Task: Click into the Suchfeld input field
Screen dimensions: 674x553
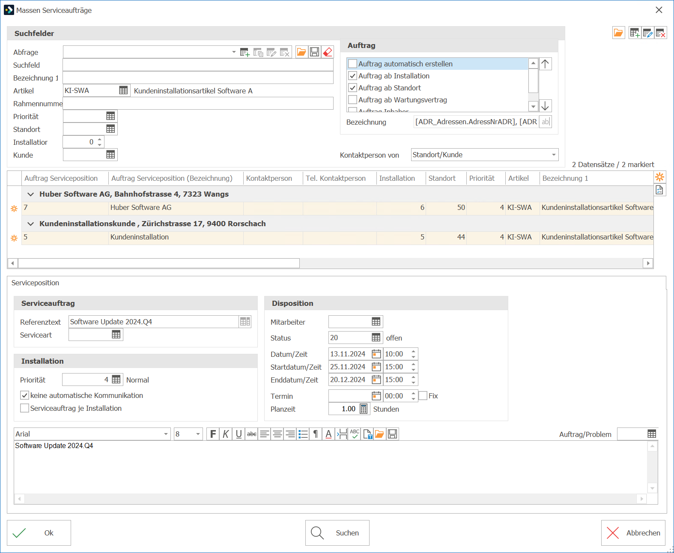Action: (x=198, y=65)
